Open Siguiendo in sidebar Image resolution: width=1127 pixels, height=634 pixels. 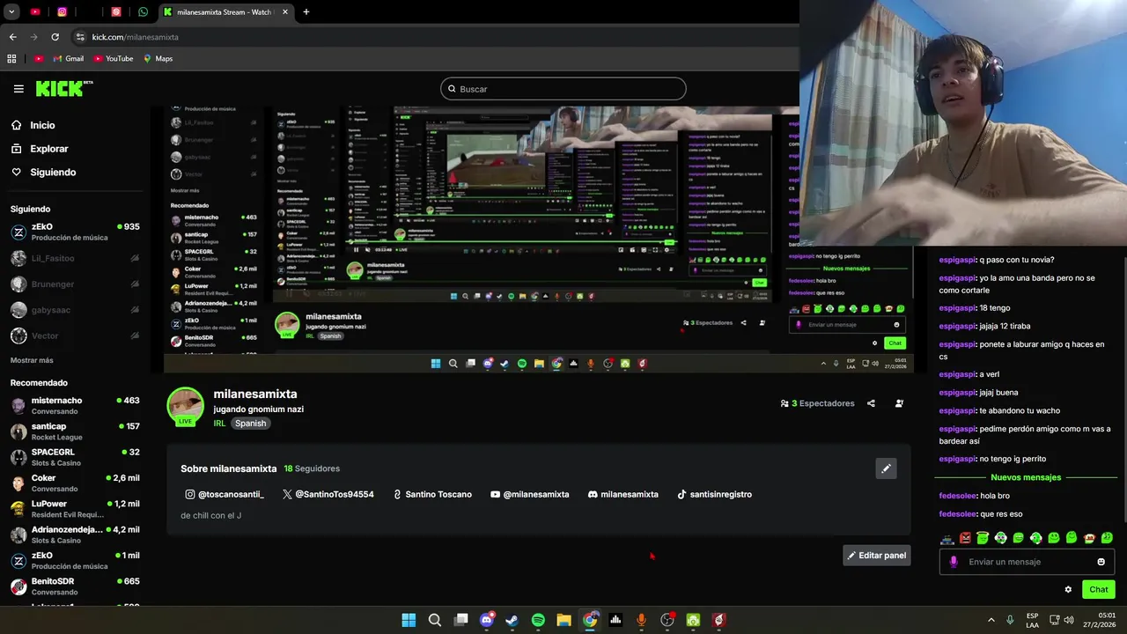(53, 173)
